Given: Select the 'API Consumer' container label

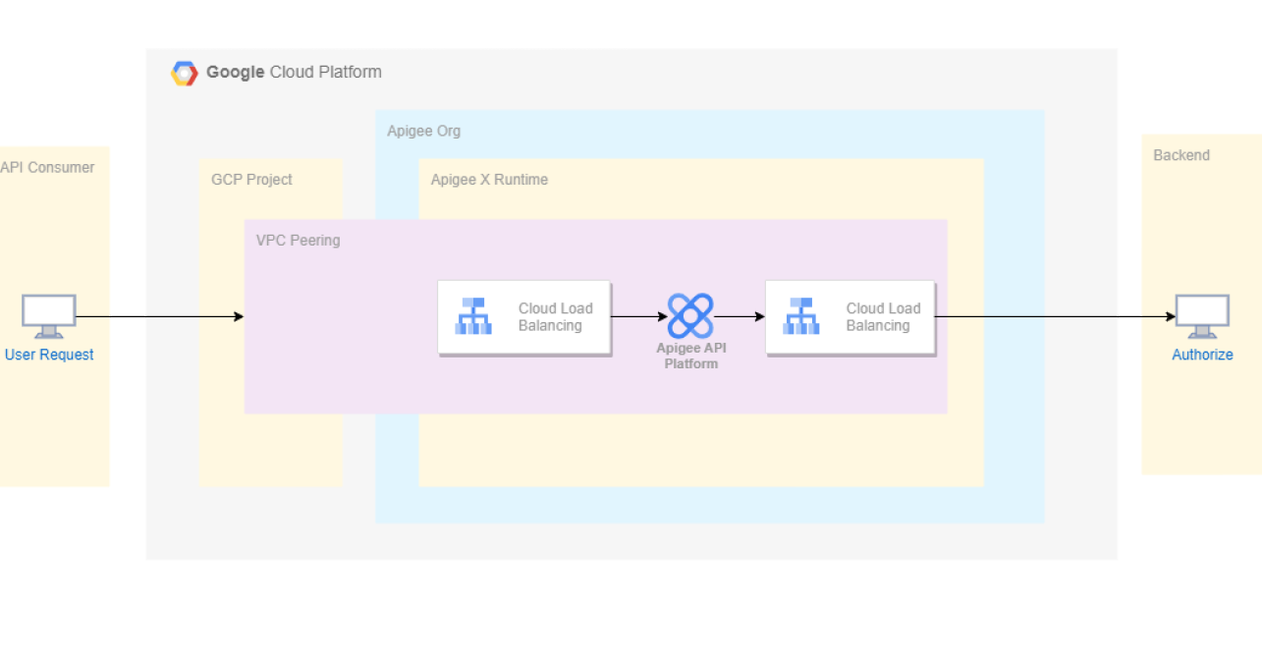Looking at the screenshot, I should click(x=47, y=167).
